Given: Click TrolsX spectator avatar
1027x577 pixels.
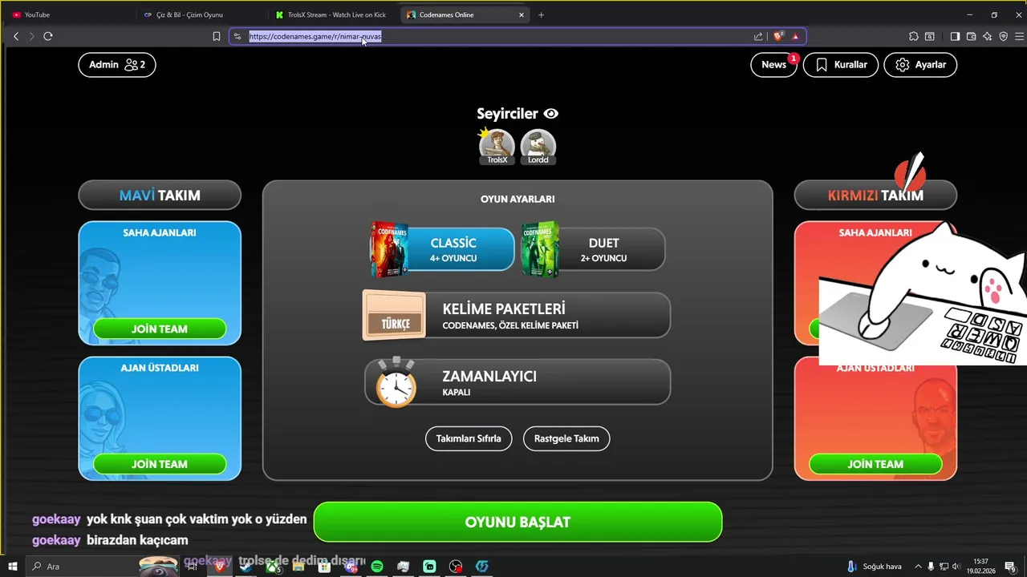Looking at the screenshot, I should (497, 146).
